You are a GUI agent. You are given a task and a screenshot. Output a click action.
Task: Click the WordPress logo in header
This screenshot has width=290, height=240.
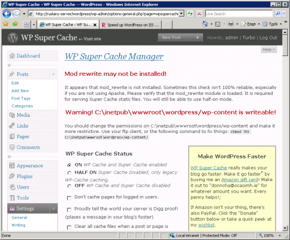(x=13, y=38)
